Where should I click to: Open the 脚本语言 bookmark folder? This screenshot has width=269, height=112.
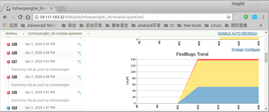pyautogui.click(x=117, y=25)
